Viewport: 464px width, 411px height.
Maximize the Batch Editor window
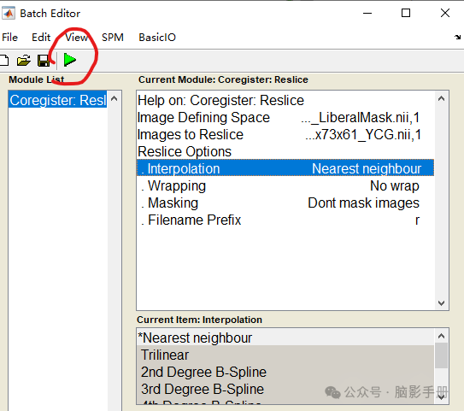pyautogui.click(x=406, y=13)
